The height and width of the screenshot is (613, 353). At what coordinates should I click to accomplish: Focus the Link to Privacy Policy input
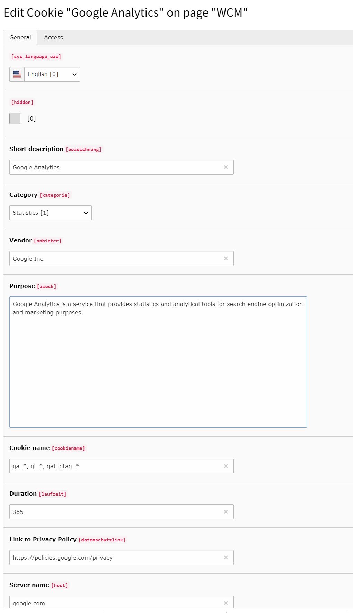tap(114, 558)
